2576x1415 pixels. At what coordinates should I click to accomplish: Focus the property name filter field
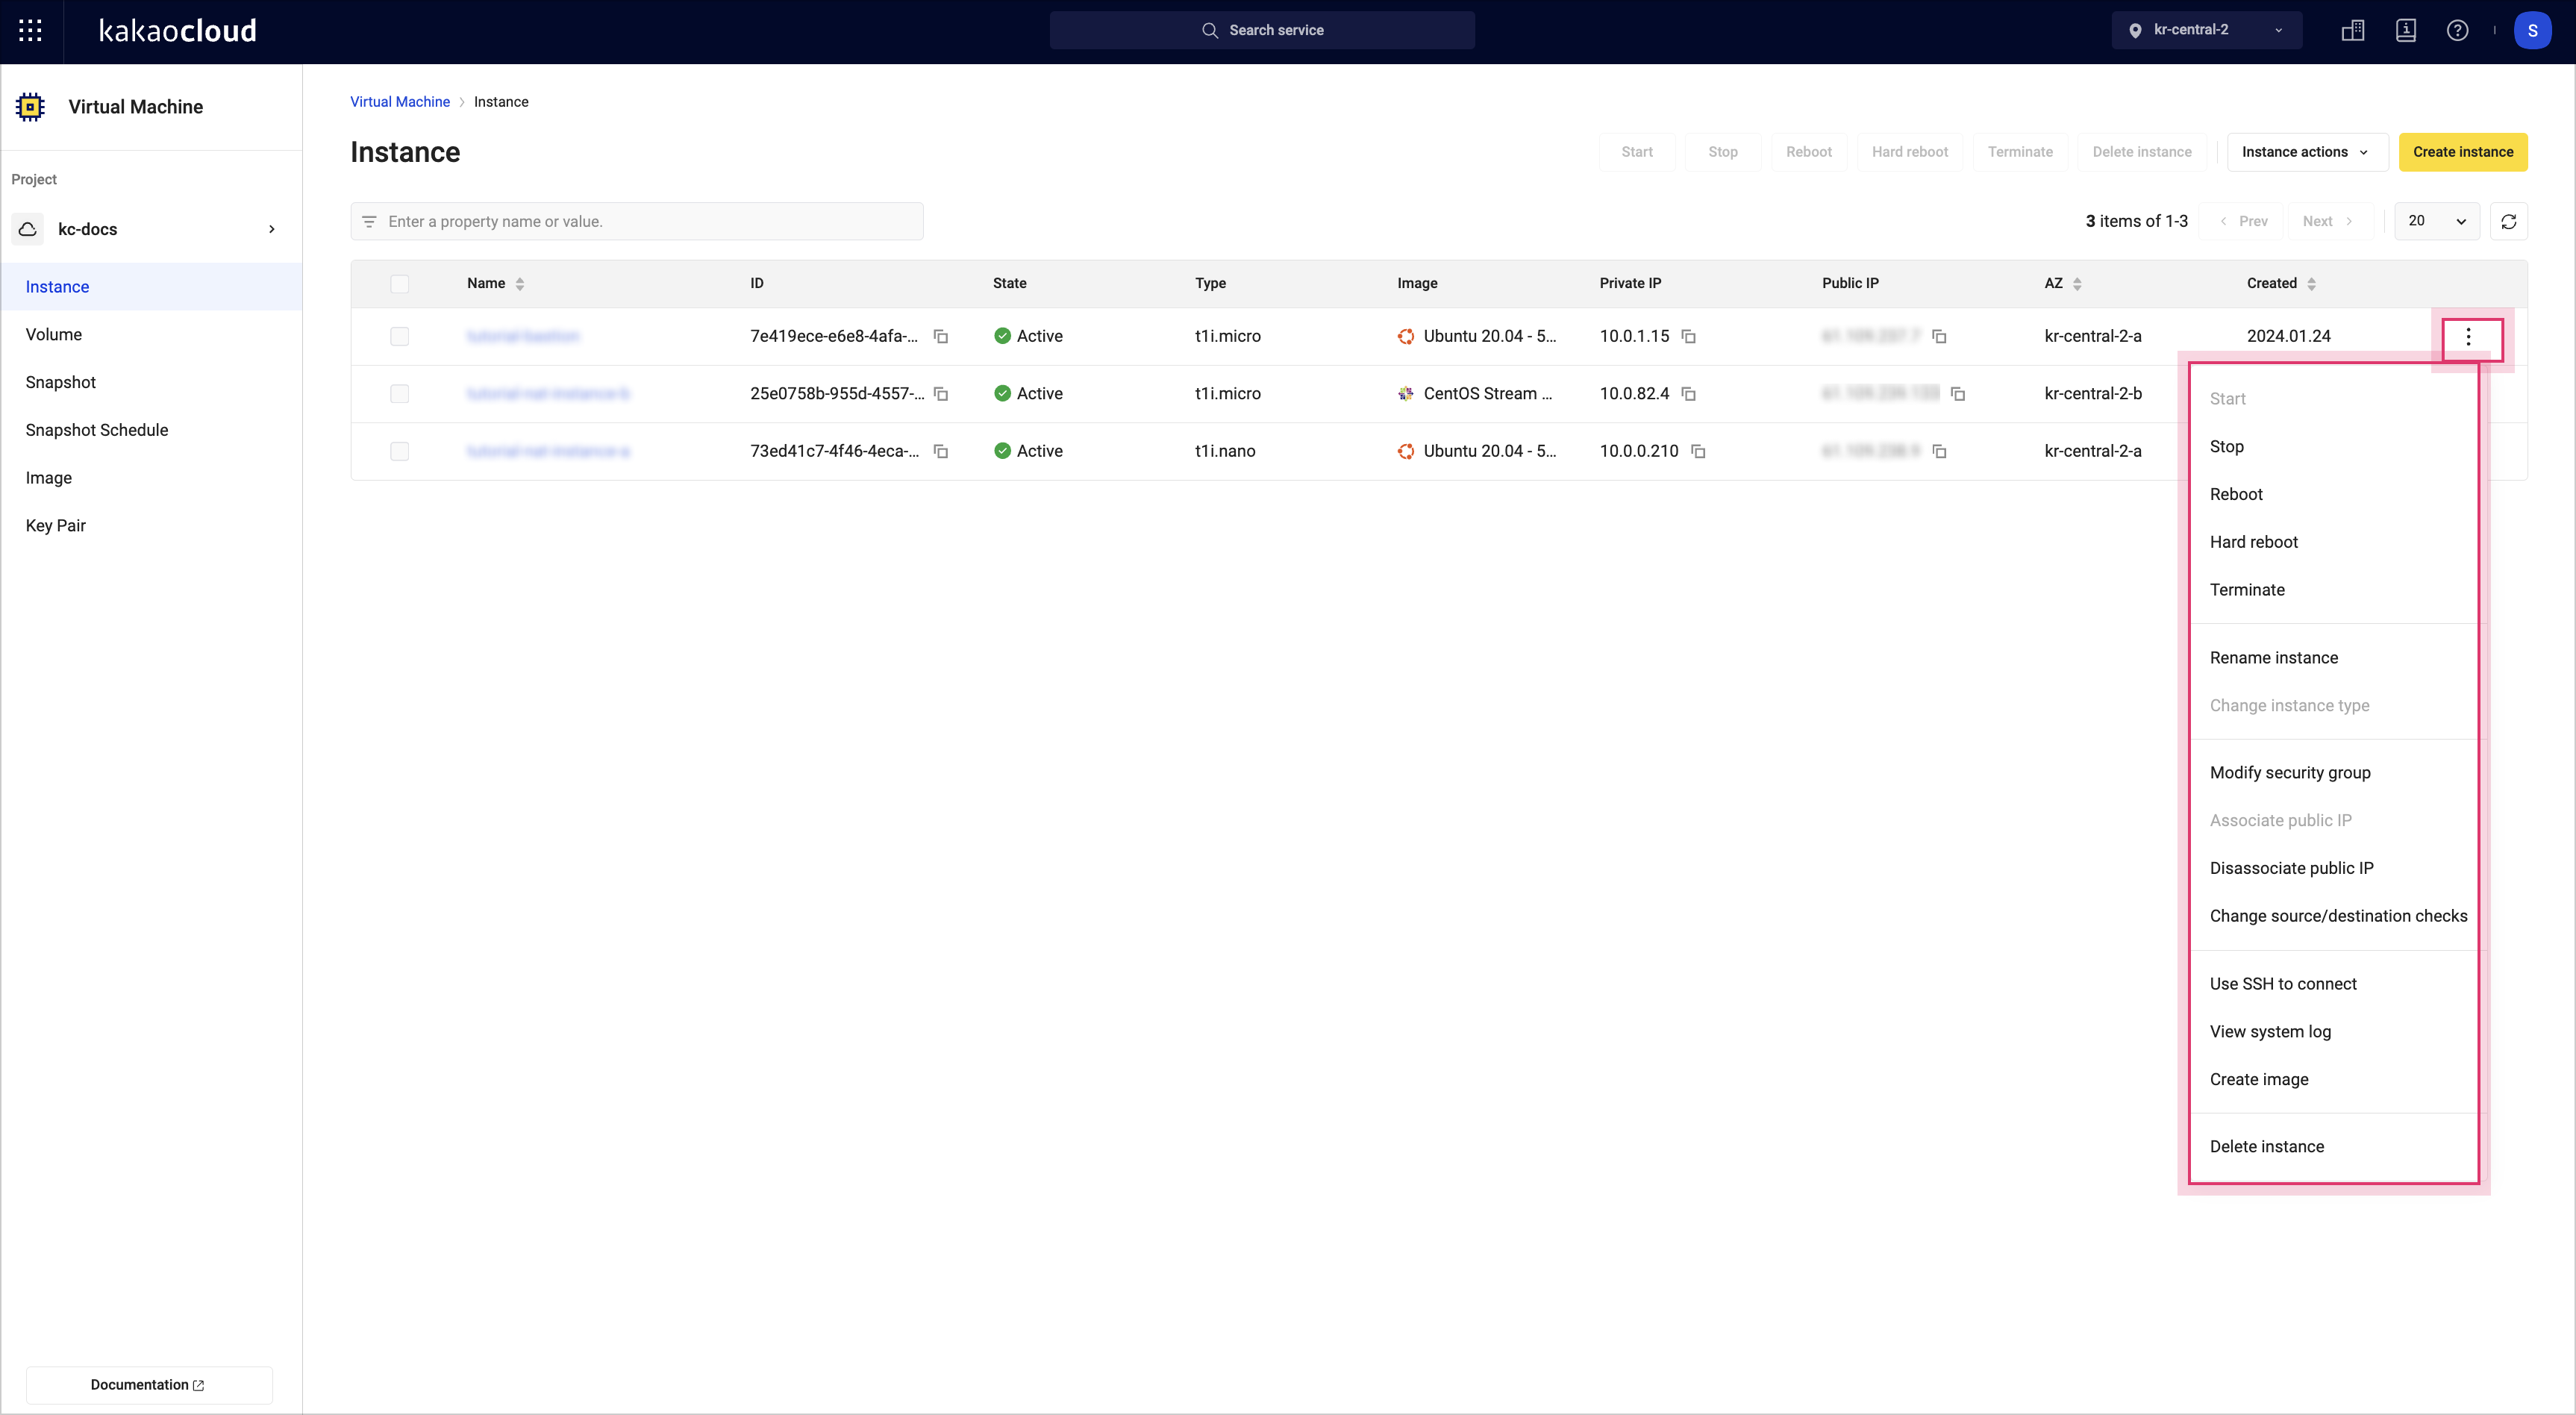point(636,221)
